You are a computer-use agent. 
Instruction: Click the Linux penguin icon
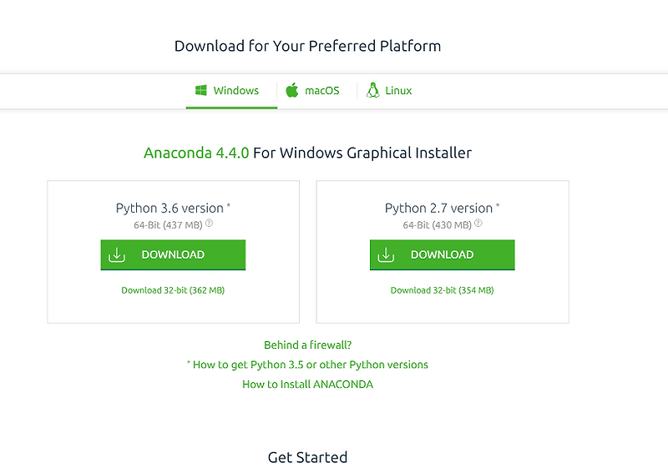[372, 90]
